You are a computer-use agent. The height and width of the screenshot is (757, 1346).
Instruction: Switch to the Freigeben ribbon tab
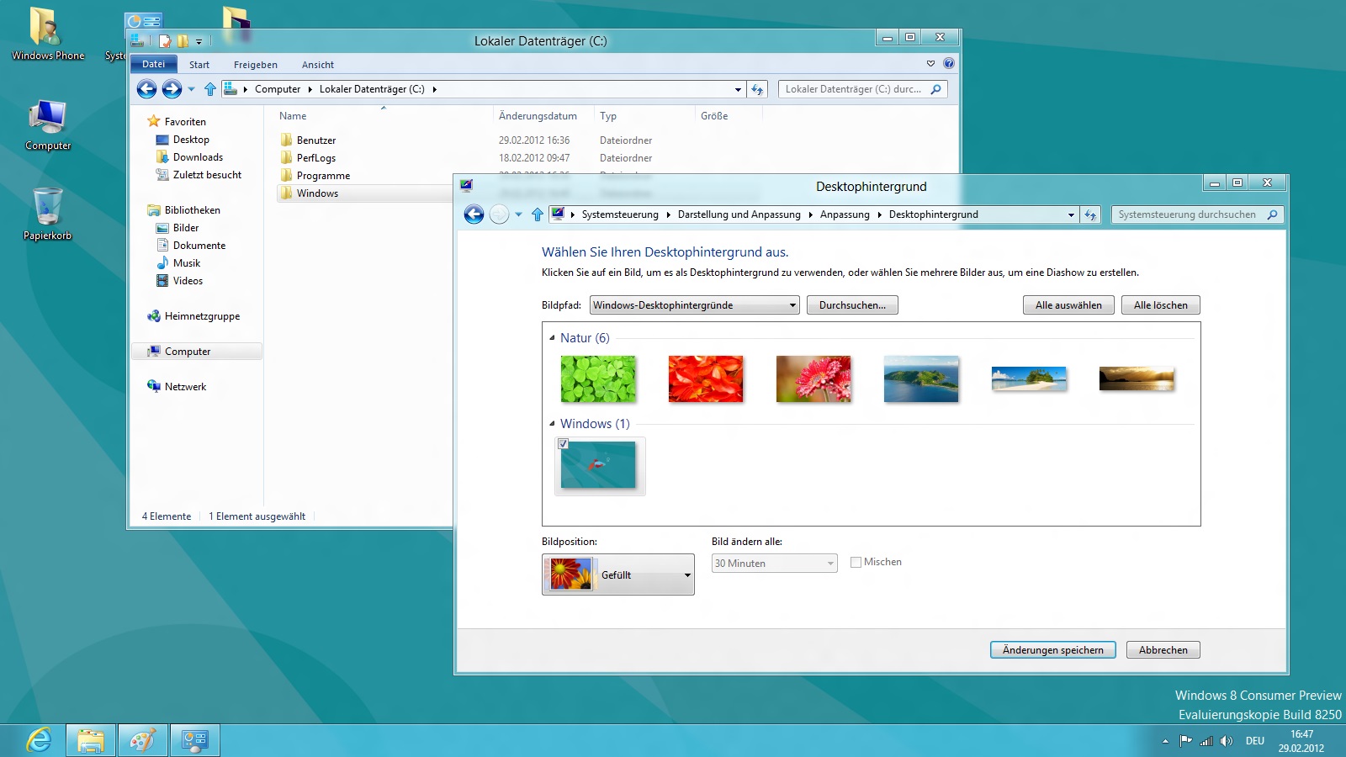(256, 65)
